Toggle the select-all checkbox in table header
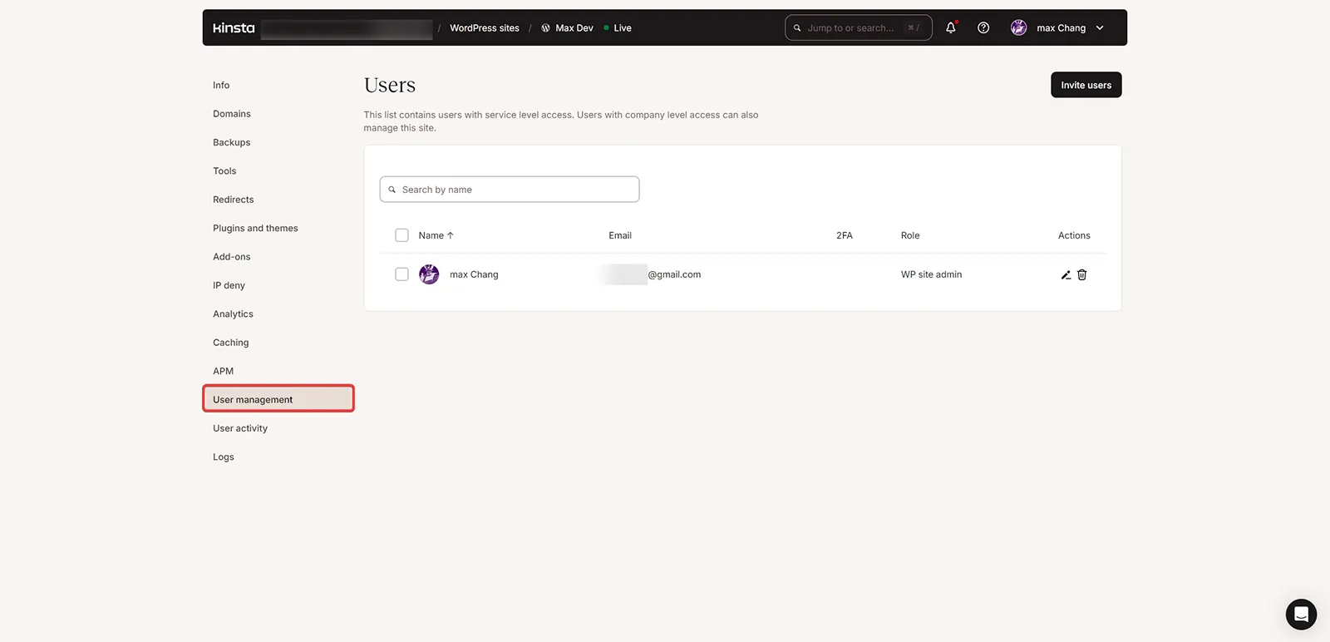 tap(401, 235)
